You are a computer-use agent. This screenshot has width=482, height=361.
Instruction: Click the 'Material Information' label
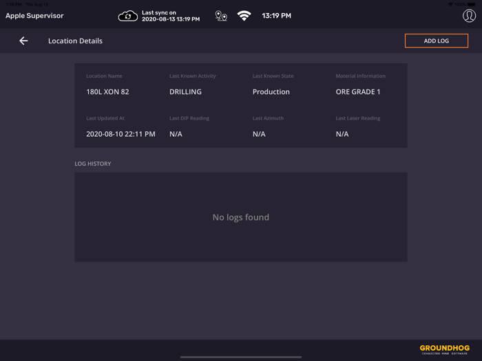(360, 76)
